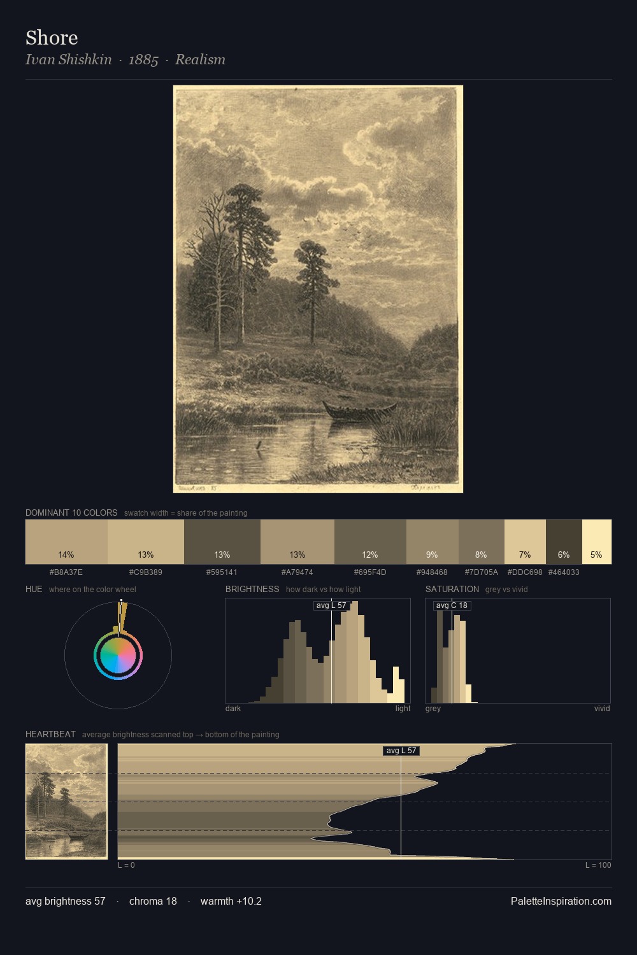Open PaletteInspiration.com link

tap(561, 901)
